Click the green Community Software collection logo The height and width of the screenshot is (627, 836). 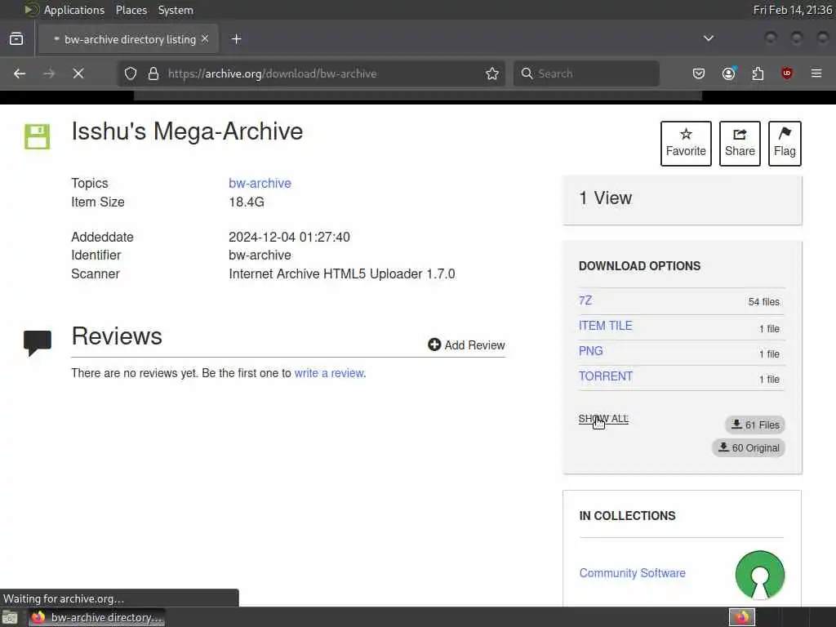760,576
